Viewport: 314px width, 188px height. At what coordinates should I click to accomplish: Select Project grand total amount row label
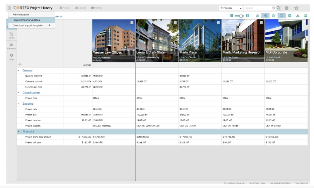click(x=38, y=137)
